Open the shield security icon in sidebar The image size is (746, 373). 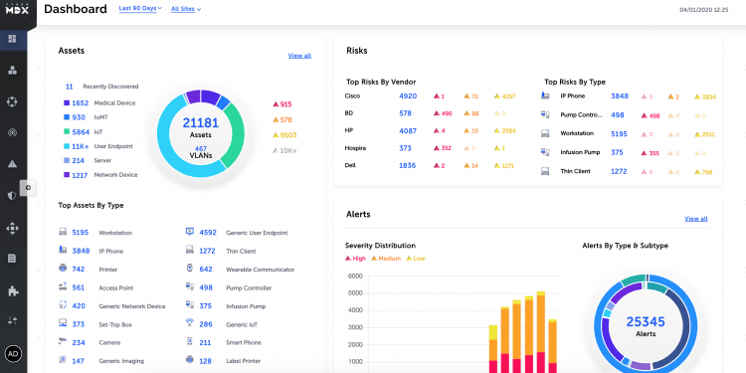[12, 196]
